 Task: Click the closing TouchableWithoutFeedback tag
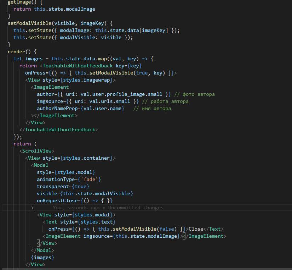pos(59,130)
